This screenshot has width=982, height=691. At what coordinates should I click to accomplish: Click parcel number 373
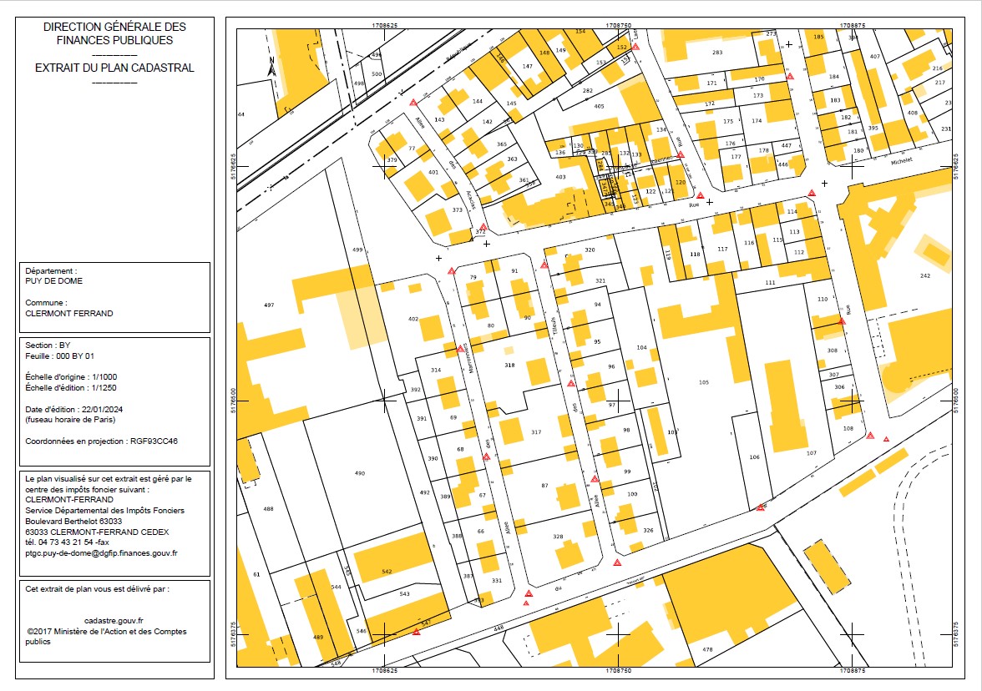[458, 210]
